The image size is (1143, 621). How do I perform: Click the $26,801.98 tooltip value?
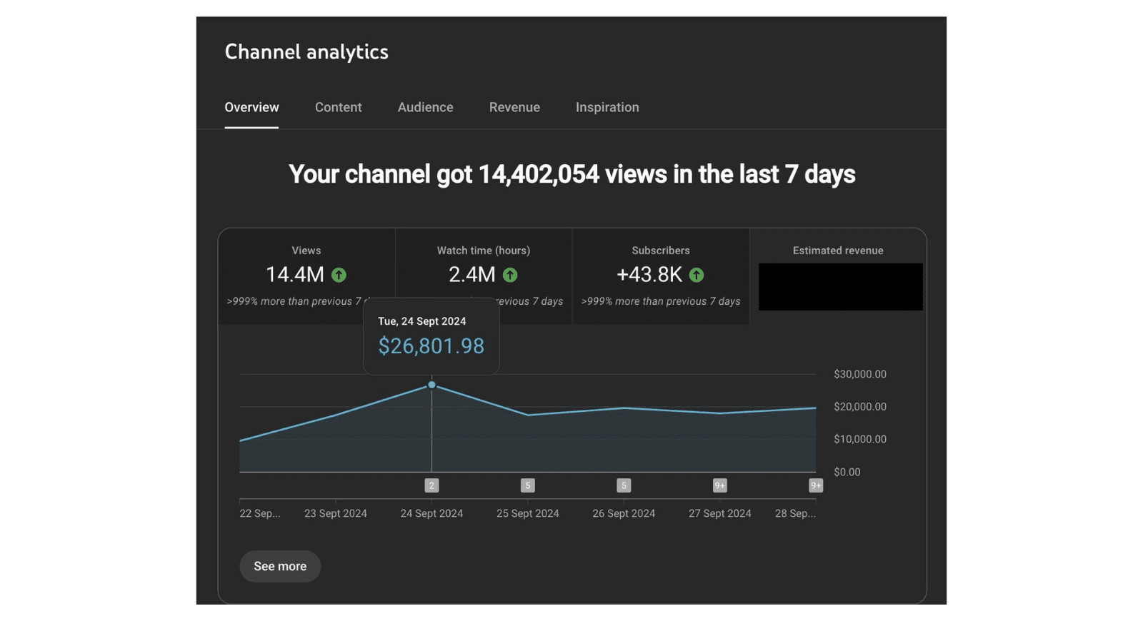coord(431,346)
